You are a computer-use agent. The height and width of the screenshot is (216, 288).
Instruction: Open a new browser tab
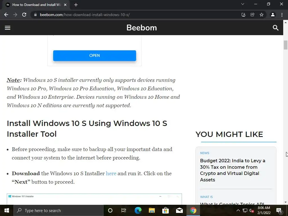pyautogui.click(x=76, y=5)
